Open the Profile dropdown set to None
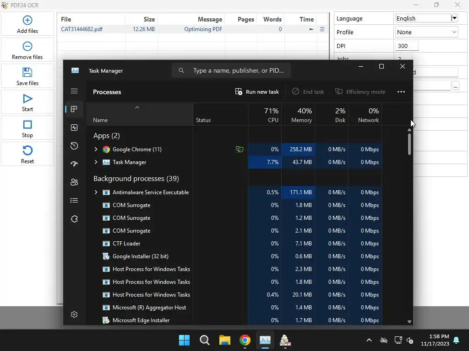The width and height of the screenshot is (469, 351). [x=427, y=32]
